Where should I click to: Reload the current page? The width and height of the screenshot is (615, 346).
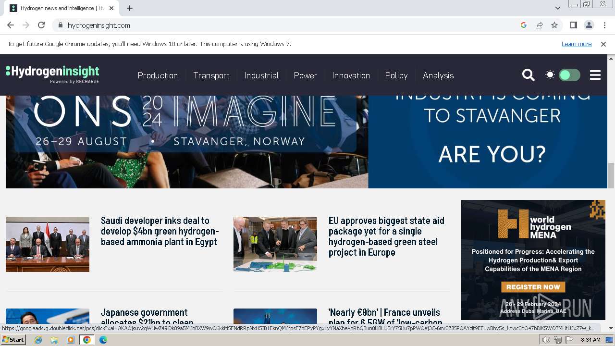[x=41, y=25]
